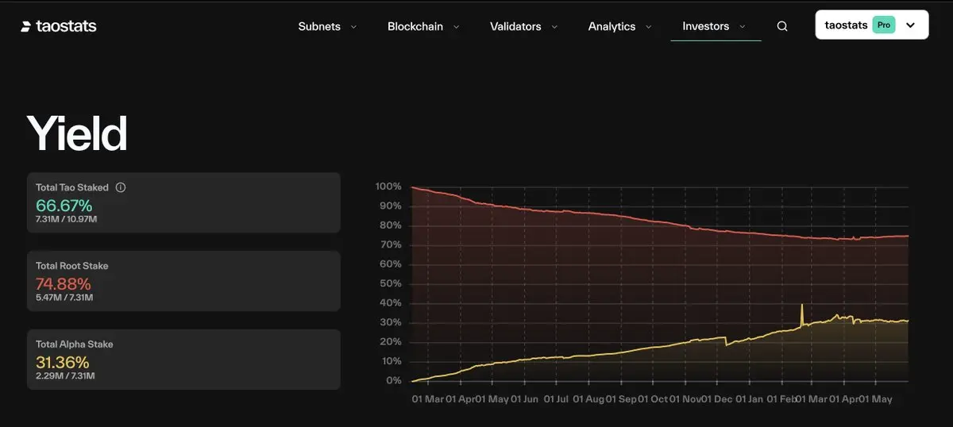The image size is (953, 427).
Task: Click the 01 Jun axis label
Action: [524, 399]
